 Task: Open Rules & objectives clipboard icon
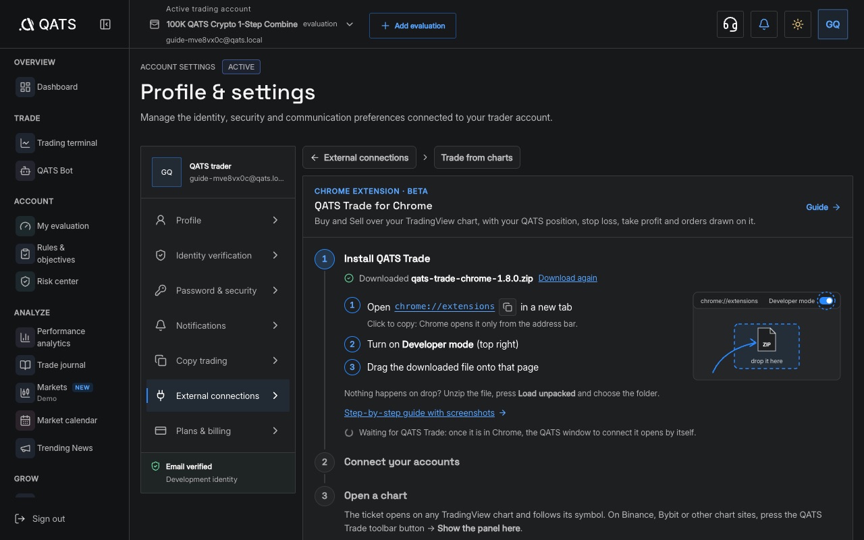(x=25, y=254)
